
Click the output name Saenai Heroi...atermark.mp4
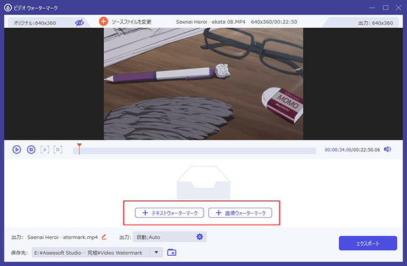tap(62, 237)
